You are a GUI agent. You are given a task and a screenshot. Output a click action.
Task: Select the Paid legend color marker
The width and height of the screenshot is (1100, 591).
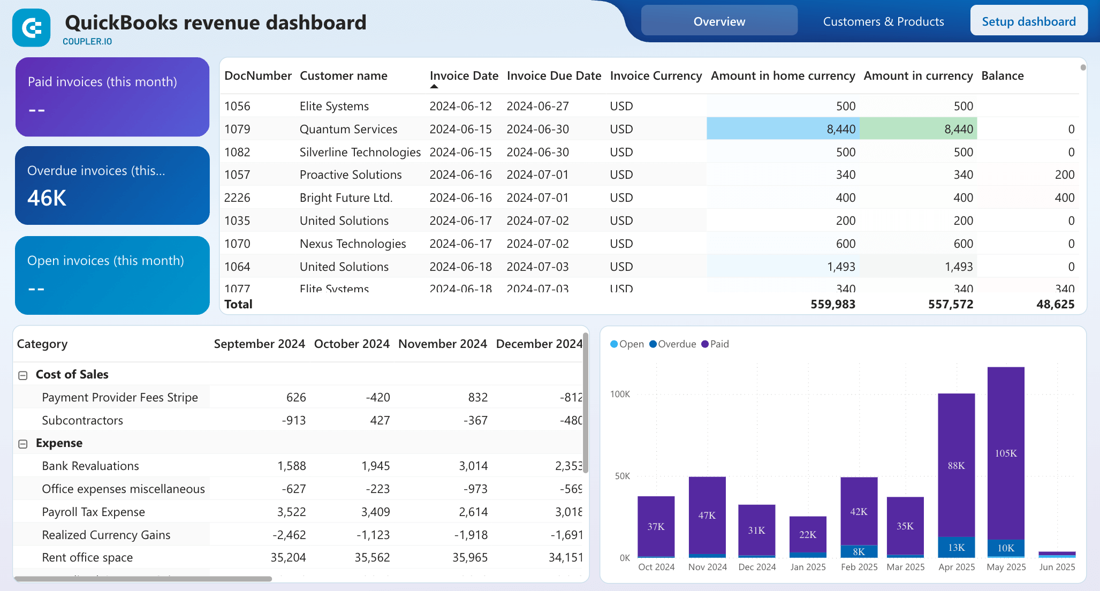click(x=705, y=344)
